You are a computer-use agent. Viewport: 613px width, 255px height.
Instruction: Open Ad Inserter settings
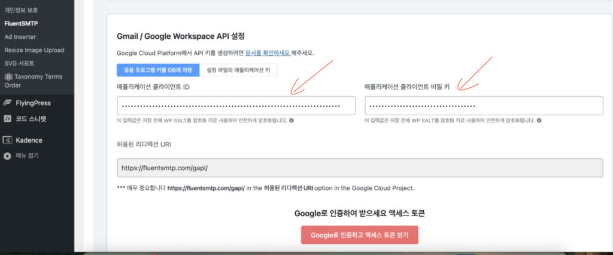(20, 36)
